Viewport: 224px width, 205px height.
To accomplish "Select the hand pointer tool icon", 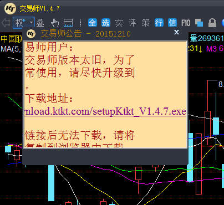I will (55, 23).
